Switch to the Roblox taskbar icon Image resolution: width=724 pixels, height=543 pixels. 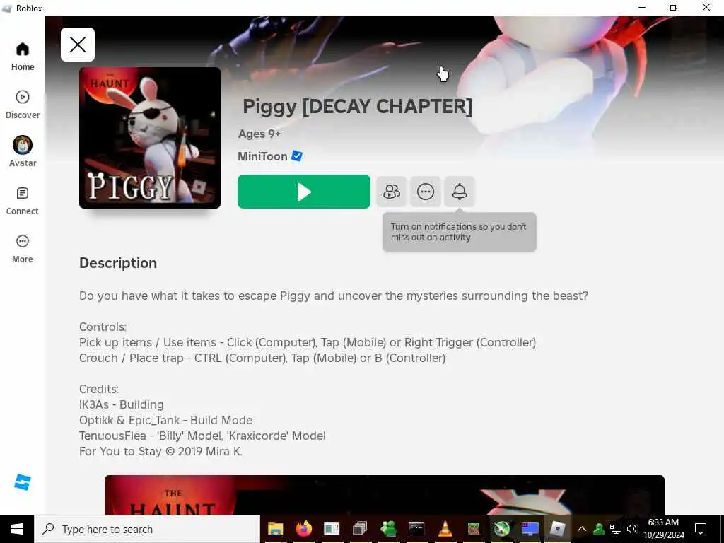point(558,529)
